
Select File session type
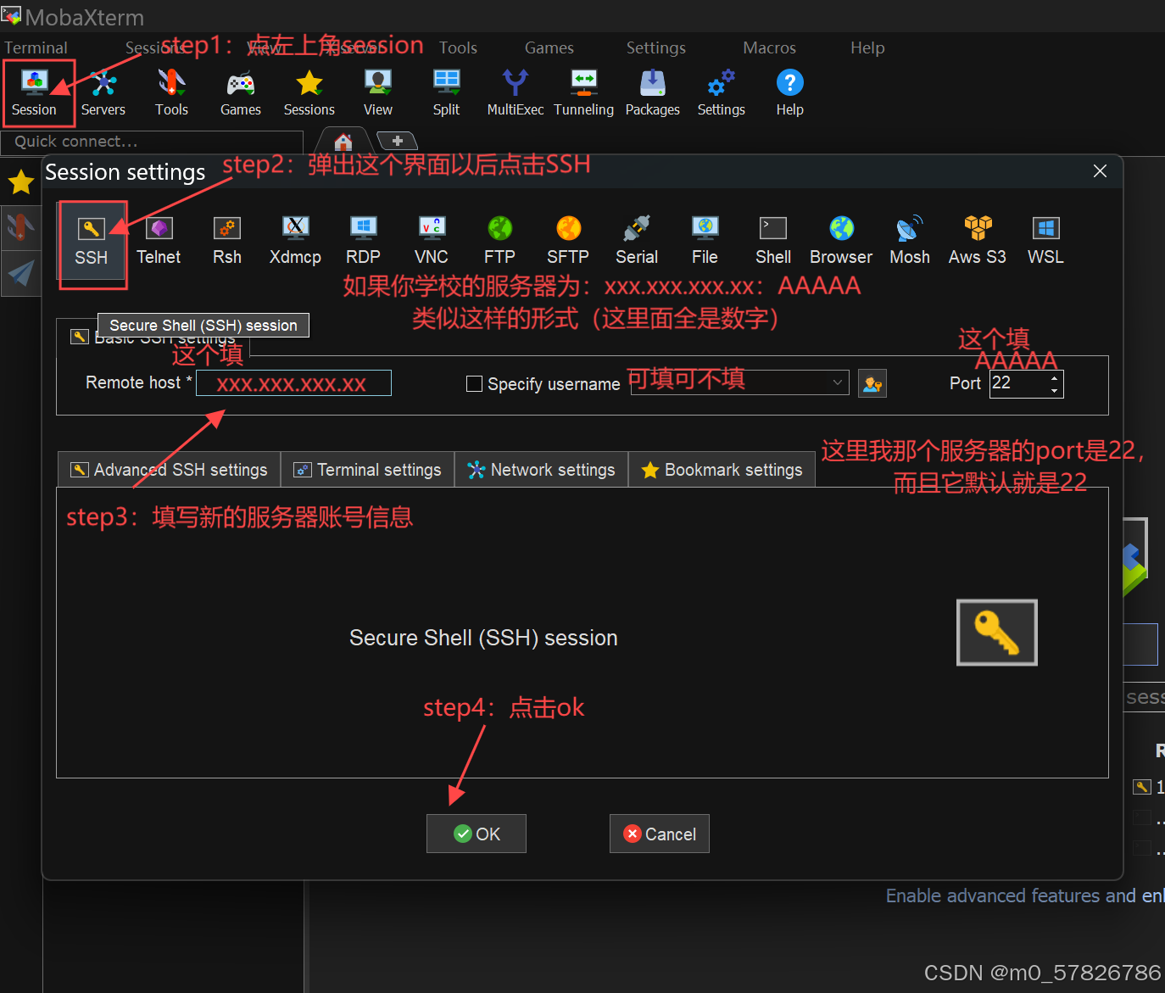(x=705, y=241)
